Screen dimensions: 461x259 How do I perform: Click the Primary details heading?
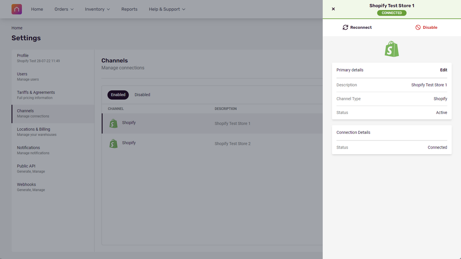(x=350, y=70)
